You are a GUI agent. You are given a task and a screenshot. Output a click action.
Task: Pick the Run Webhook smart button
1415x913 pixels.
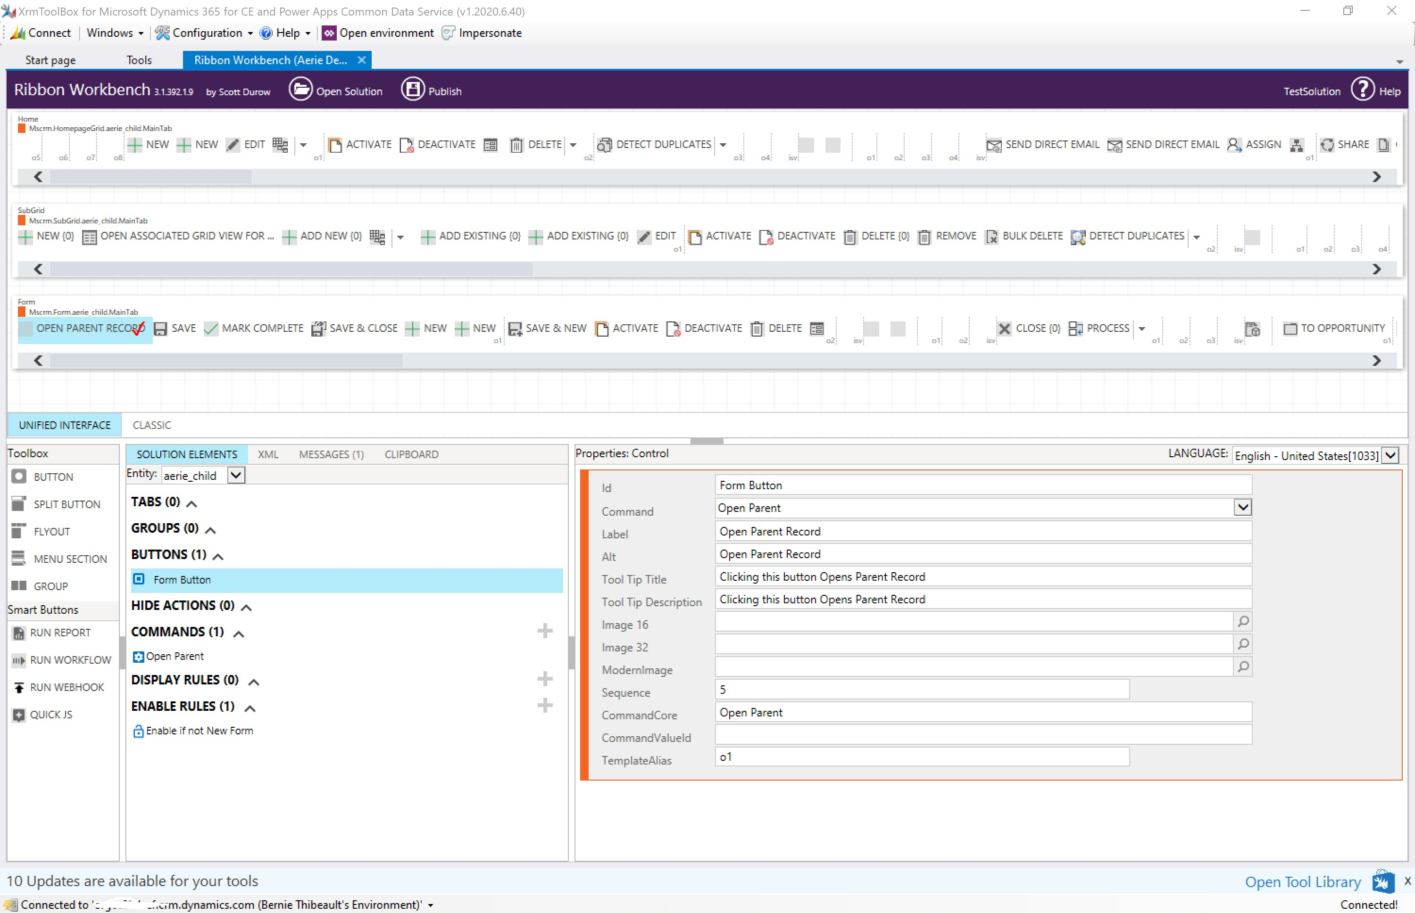pyautogui.click(x=58, y=687)
